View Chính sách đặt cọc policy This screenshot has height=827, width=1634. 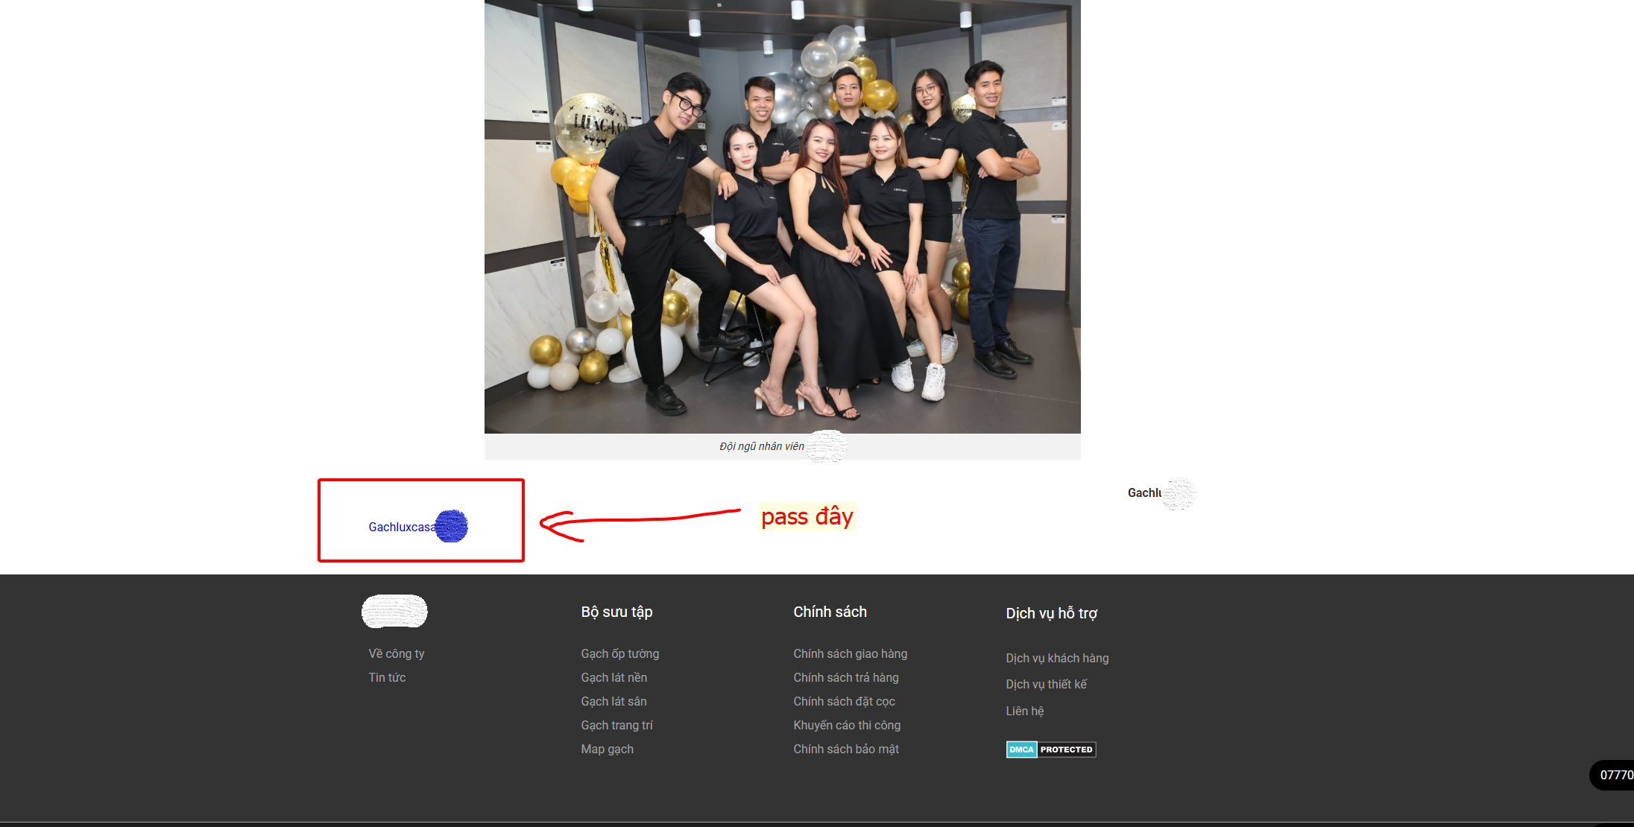pyautogui.click(x=844, y=701)
